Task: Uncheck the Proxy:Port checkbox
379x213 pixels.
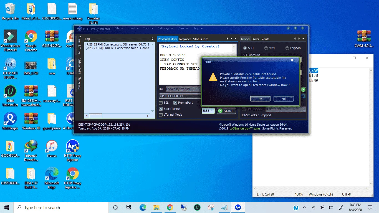Action: point(175,103)
